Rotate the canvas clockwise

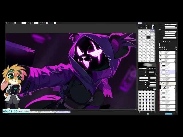[43, 23]
